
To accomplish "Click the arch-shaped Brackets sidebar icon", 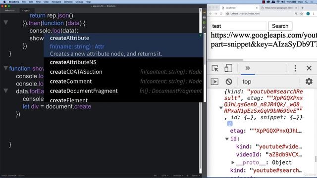I will tap(204, 28).
